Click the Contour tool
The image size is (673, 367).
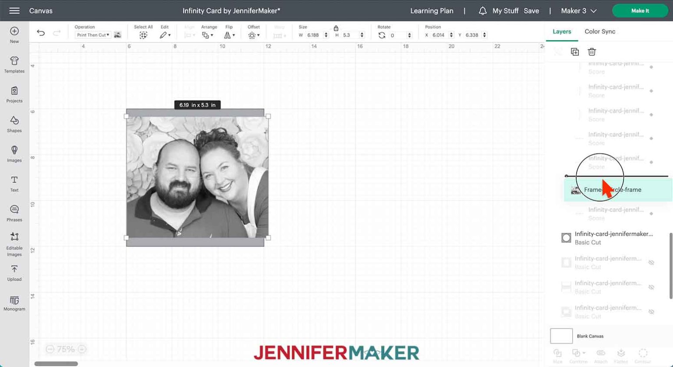click(x=643, y=356)
